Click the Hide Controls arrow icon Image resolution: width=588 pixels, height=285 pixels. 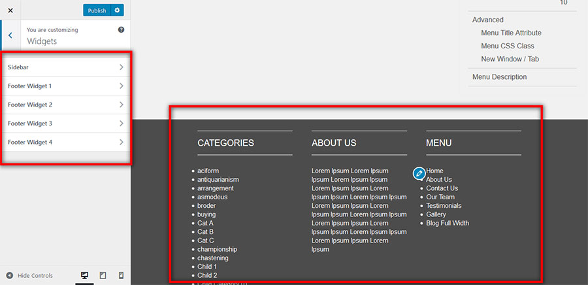click(x=9, y=276)
